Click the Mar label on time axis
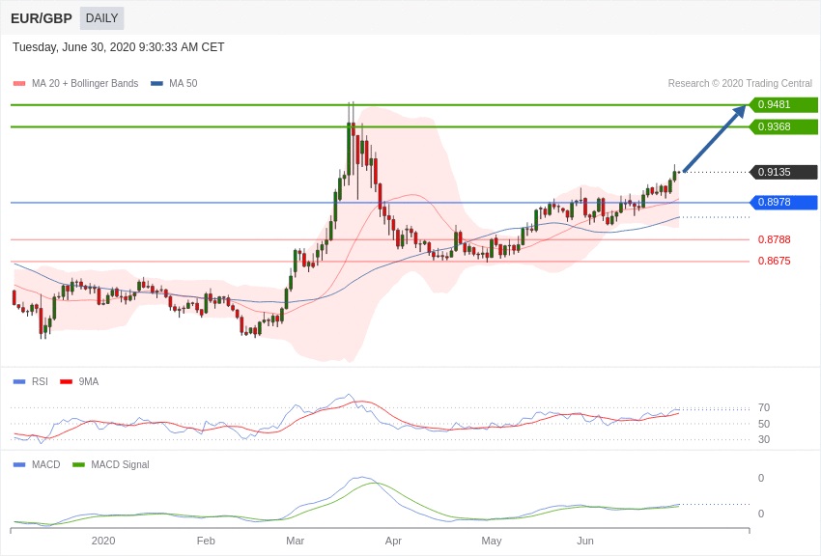The width and height of the screenshot is (821, 556). click(295, 541)
